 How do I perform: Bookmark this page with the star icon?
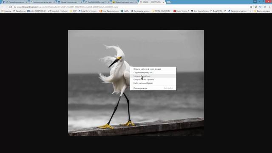tap(251, 7)
